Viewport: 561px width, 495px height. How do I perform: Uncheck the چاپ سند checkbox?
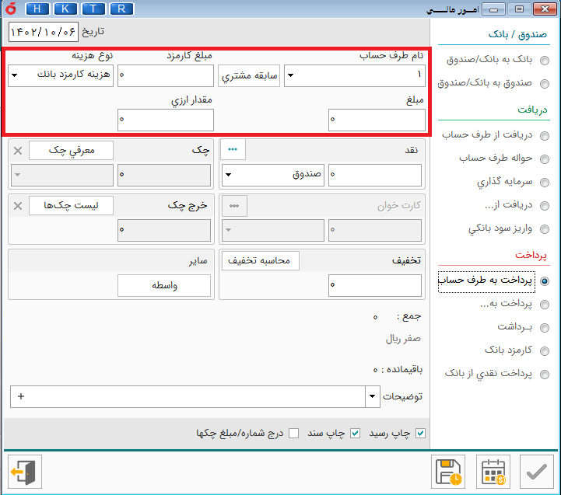(x=356, y=433)
